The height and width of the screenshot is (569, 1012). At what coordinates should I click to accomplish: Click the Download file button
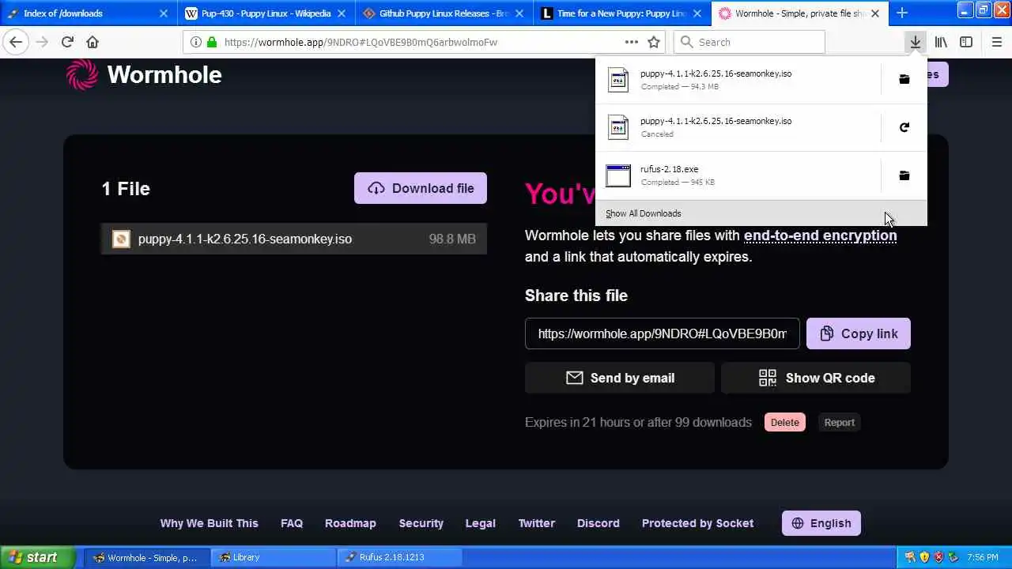click(x=421, y=188)
